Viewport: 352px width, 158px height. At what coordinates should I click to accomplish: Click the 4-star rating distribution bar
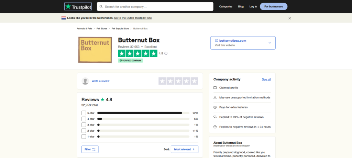pyautogui.click(x=143, y=119)
